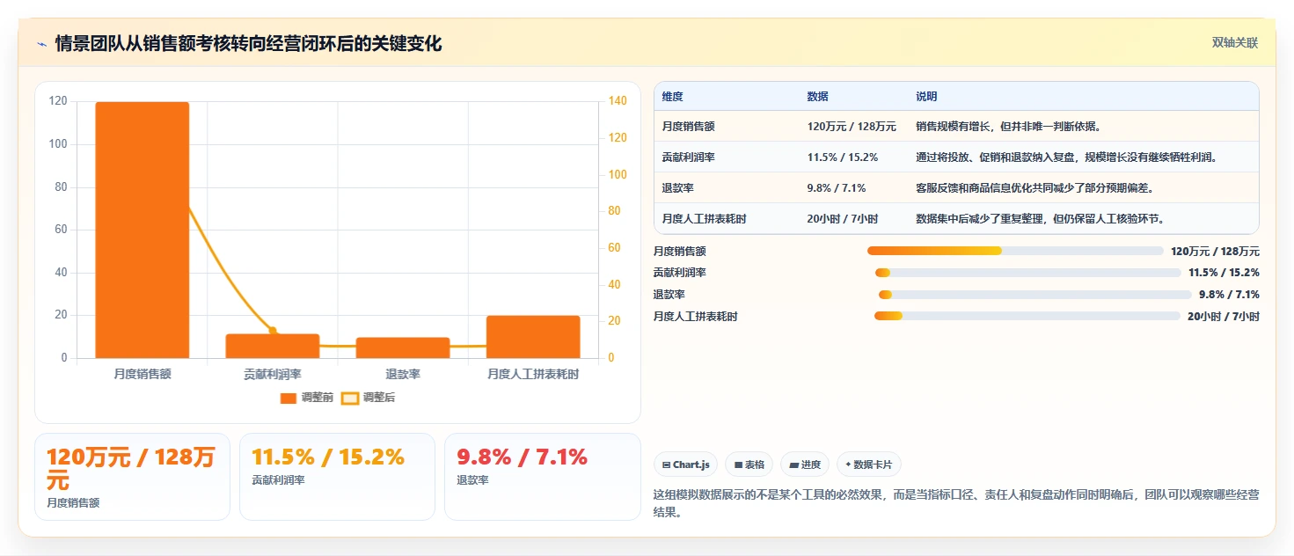This screenshot has width=1294, height=556.
Task: Click the 维度 table column header
Action: click(x=673, y=97)
